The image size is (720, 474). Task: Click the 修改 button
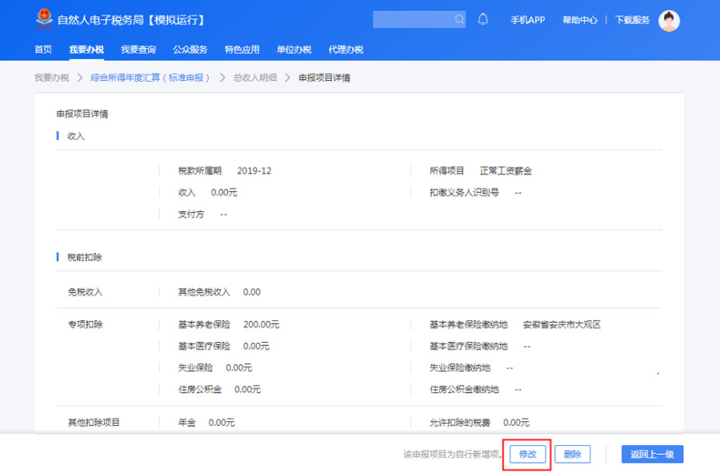point(527,454)
